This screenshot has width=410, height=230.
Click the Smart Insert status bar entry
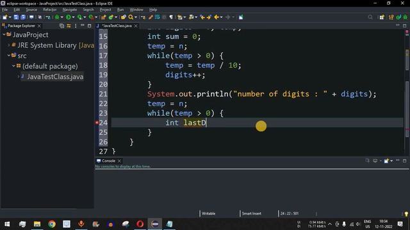[251, 213]
